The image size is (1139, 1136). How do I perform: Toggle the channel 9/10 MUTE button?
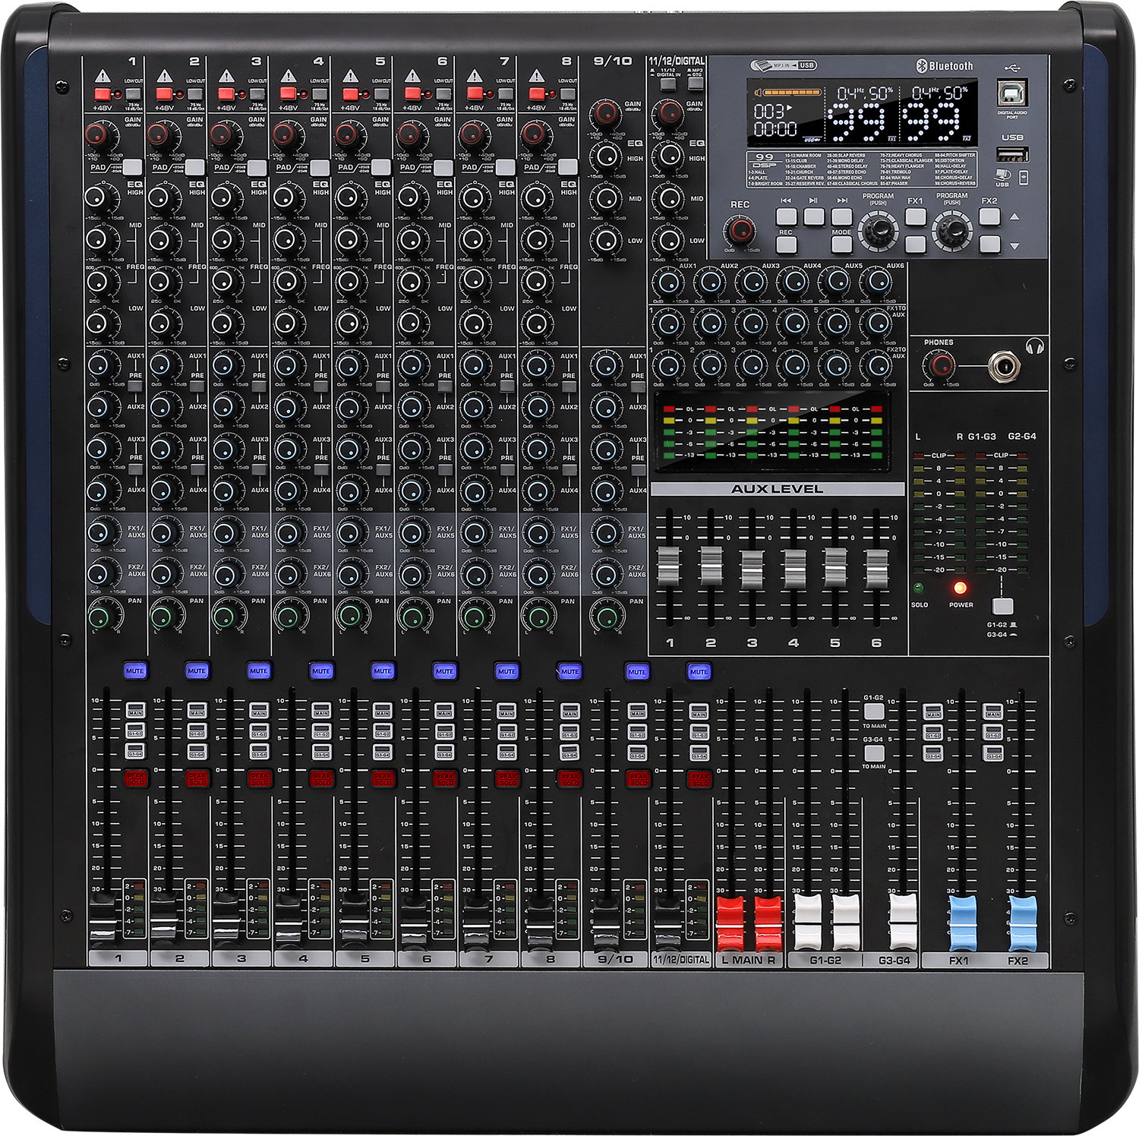(x=637, y=671)
